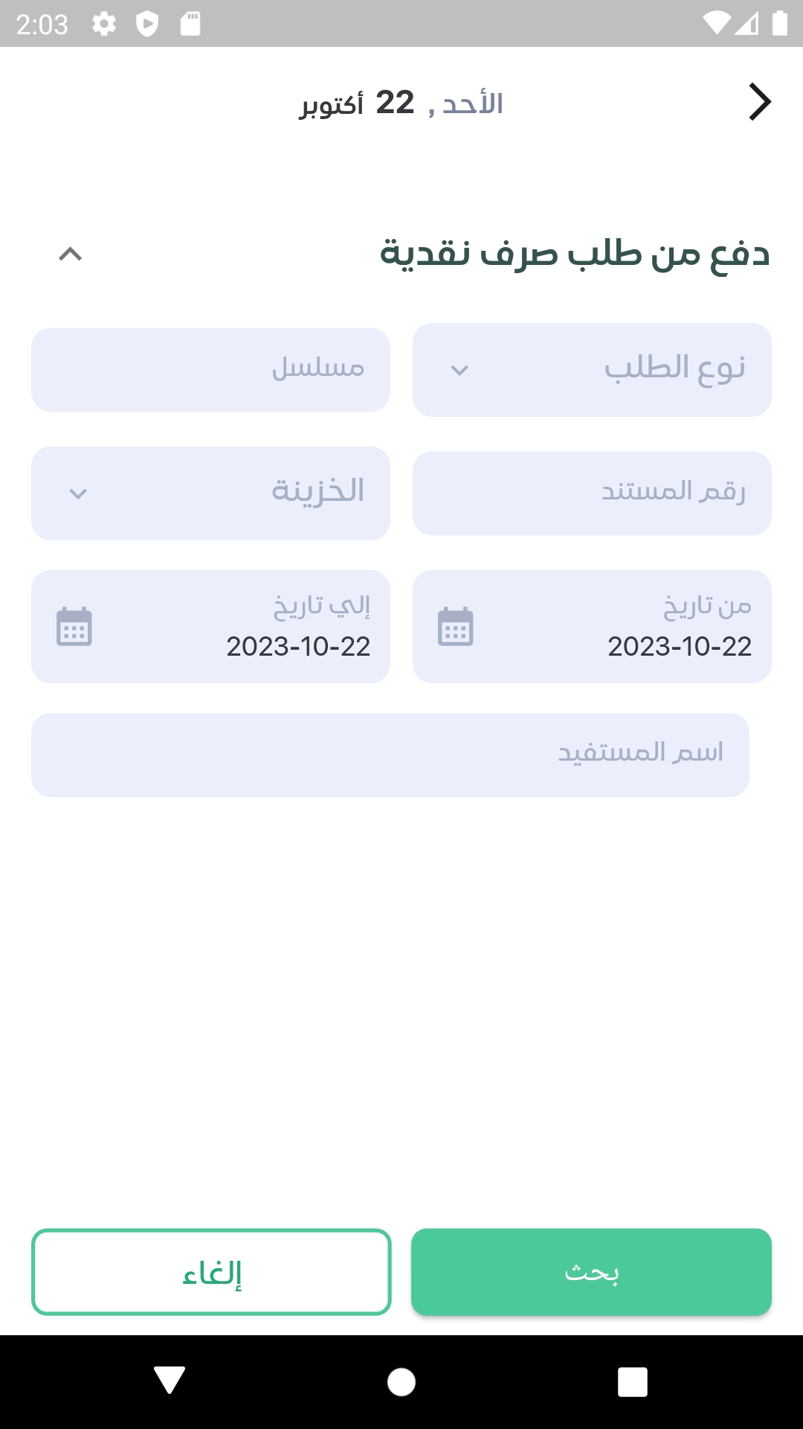Screen dimensions: 803x1429
Task: Tap the back arrow at top right
Action: pyautogui.click(x=759, y=102)
